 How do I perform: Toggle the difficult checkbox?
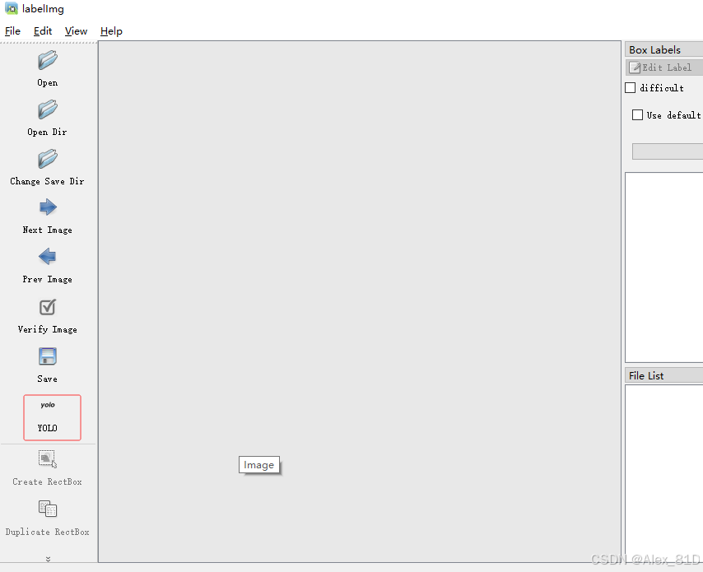coord(631,87)
